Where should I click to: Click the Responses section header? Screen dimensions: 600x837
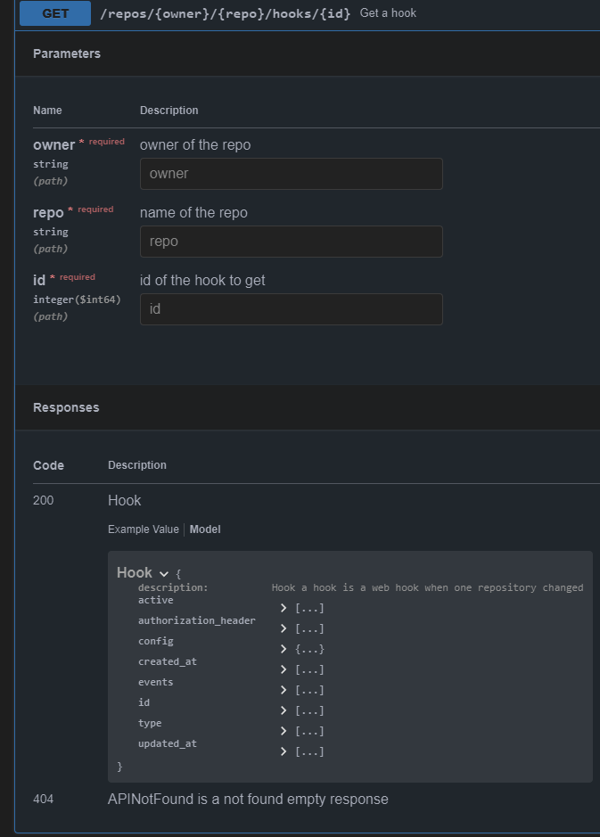pyautogui.click(x=66, y=407)
